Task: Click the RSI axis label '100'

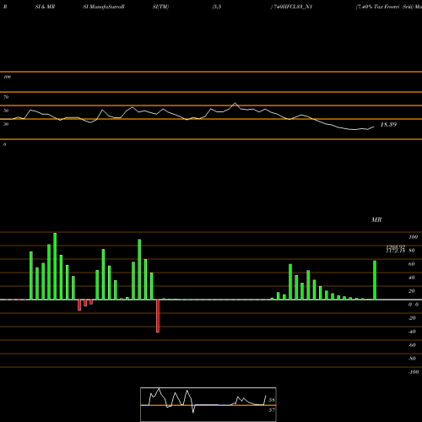Action: click(7, 77)
